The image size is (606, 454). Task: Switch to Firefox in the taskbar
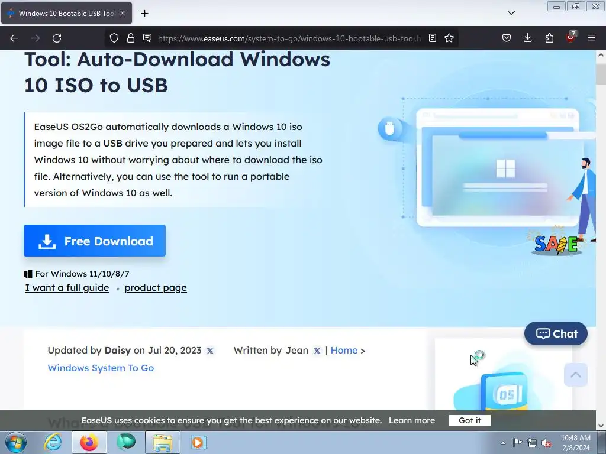(x=89, y=442)
